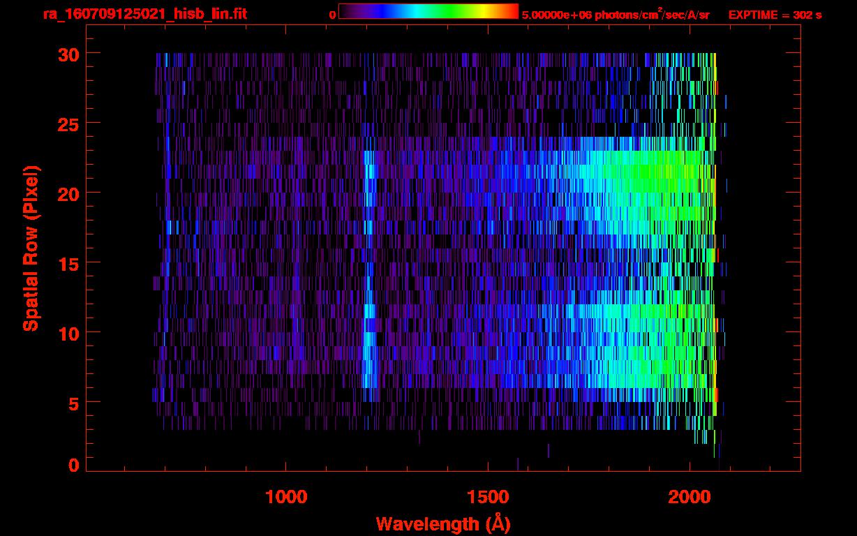Click the colorbar minimum label 0
Screen dimensions: 857x536
coord(332,15)
